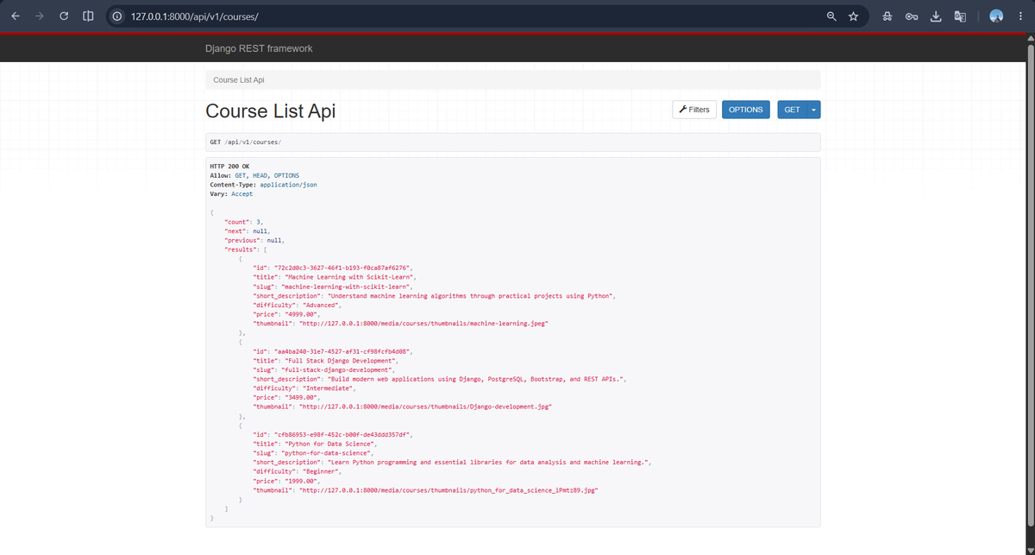
Task: Click the difficulty value "Intermediate"
Action: (x=328, y=388)
